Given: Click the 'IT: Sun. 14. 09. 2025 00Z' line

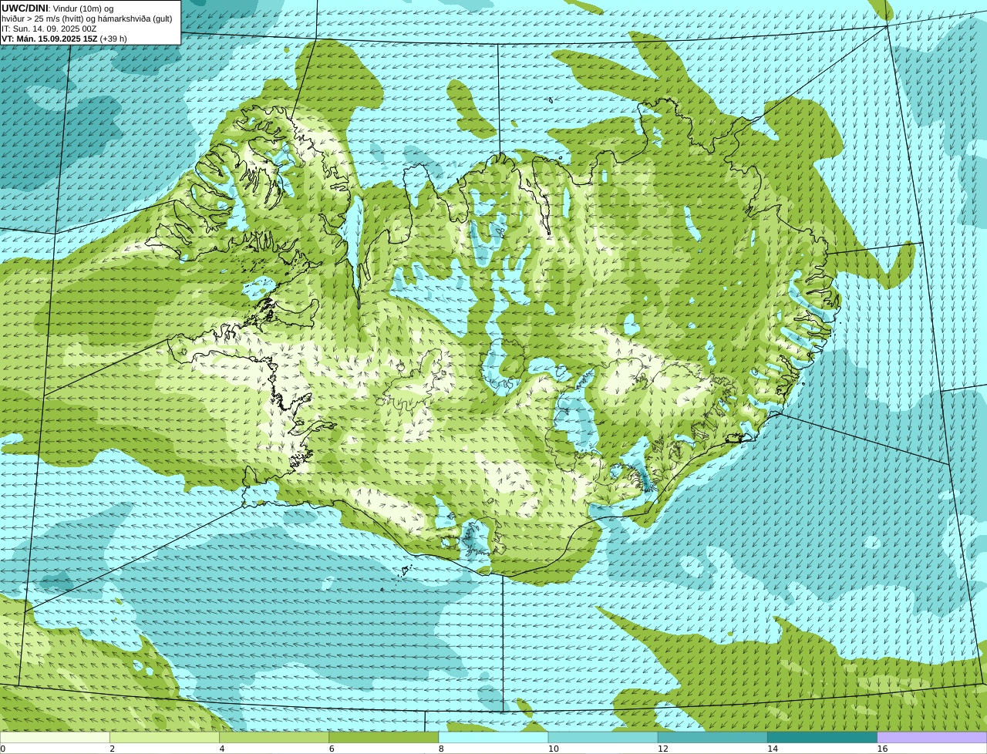Looking at the screenshot, I should click(49, 29).
